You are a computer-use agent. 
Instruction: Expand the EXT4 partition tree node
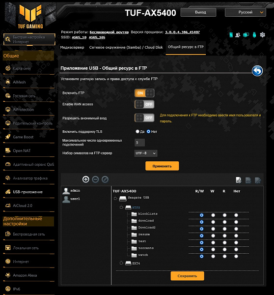pyautogui.click(x=121, y=263)
